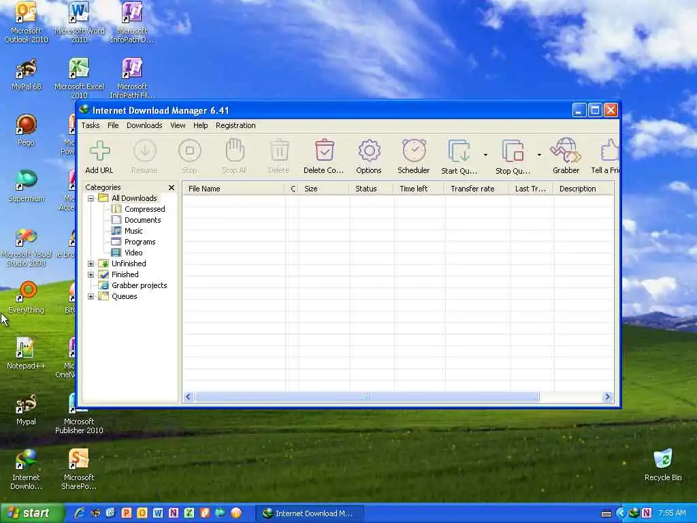Select the Music category
Screen dimensions: 697x523
133,231
